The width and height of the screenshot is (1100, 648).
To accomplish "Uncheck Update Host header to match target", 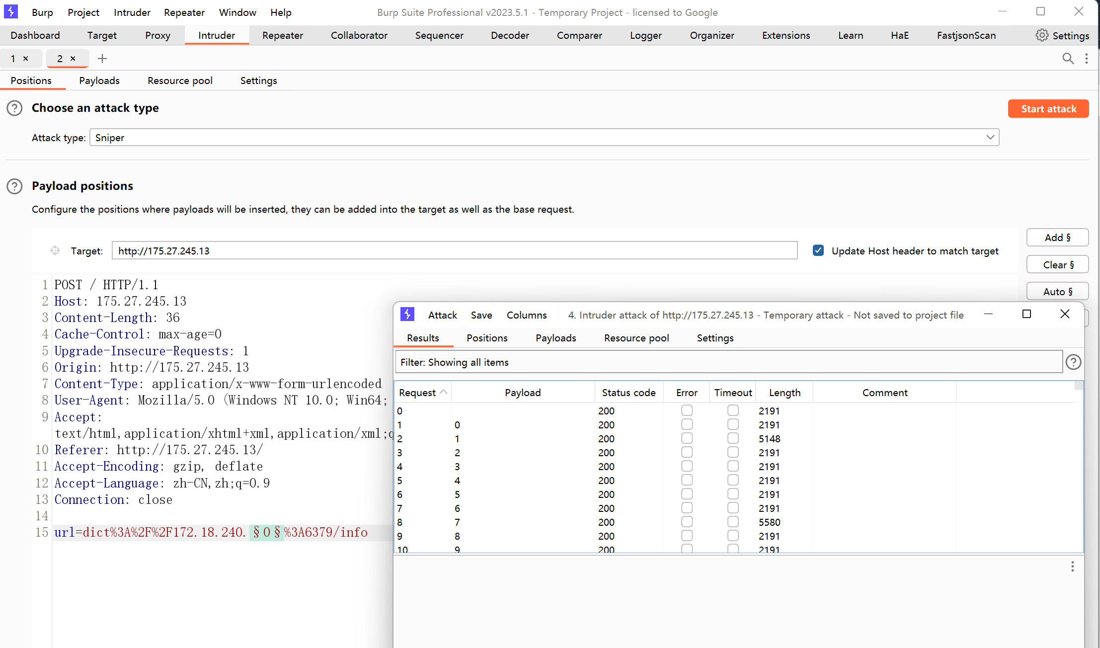I will [x=818, y=250].
